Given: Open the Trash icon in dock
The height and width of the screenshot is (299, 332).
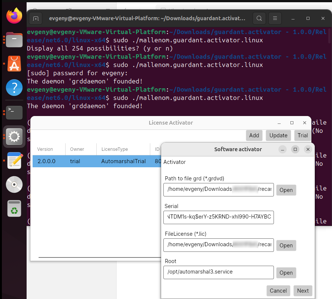Looking at the screenshot, I should click(14, 209).
